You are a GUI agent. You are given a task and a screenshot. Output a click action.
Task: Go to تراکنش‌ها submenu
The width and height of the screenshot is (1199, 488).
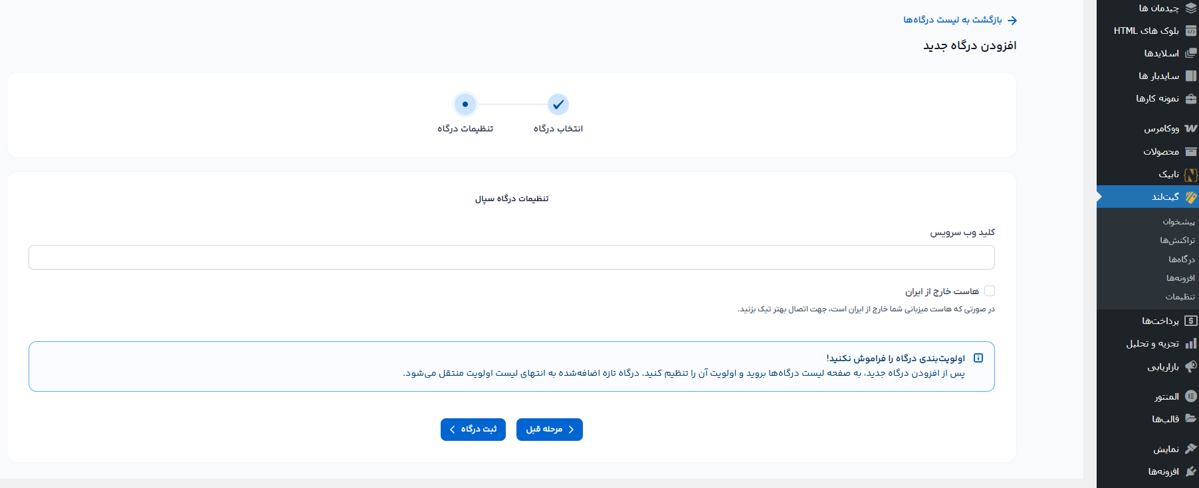(x=1177, y=240)
